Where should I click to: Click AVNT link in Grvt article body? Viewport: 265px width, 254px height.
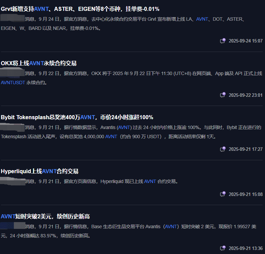[x=202, y=19]
